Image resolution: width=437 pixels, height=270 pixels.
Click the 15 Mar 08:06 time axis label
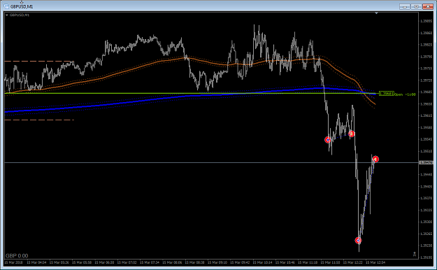point(172,262)
